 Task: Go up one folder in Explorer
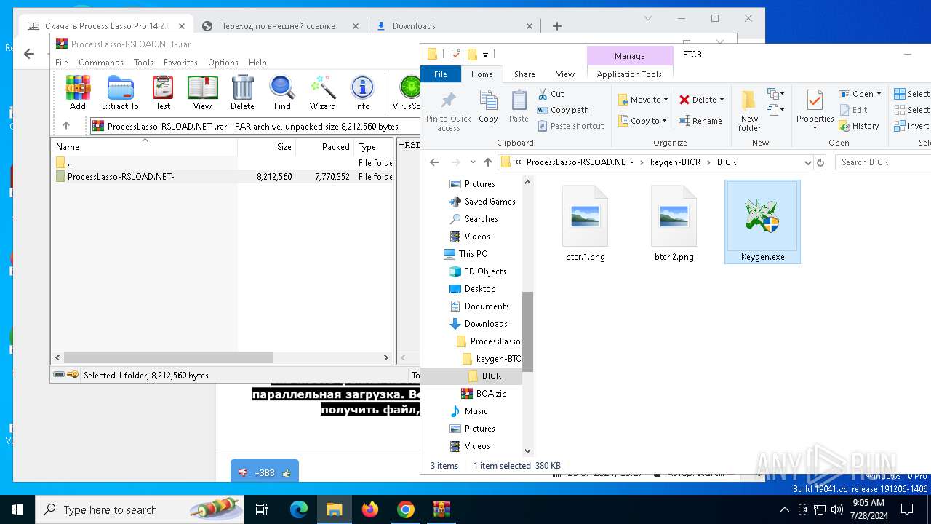(487, 162)
